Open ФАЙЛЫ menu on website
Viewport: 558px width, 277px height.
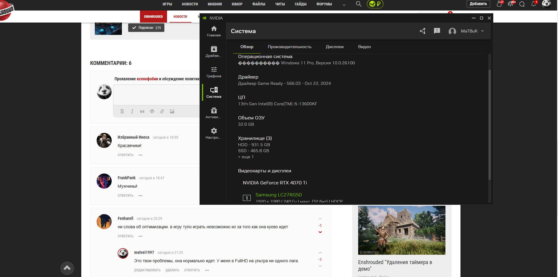click(x=259, y=4)
